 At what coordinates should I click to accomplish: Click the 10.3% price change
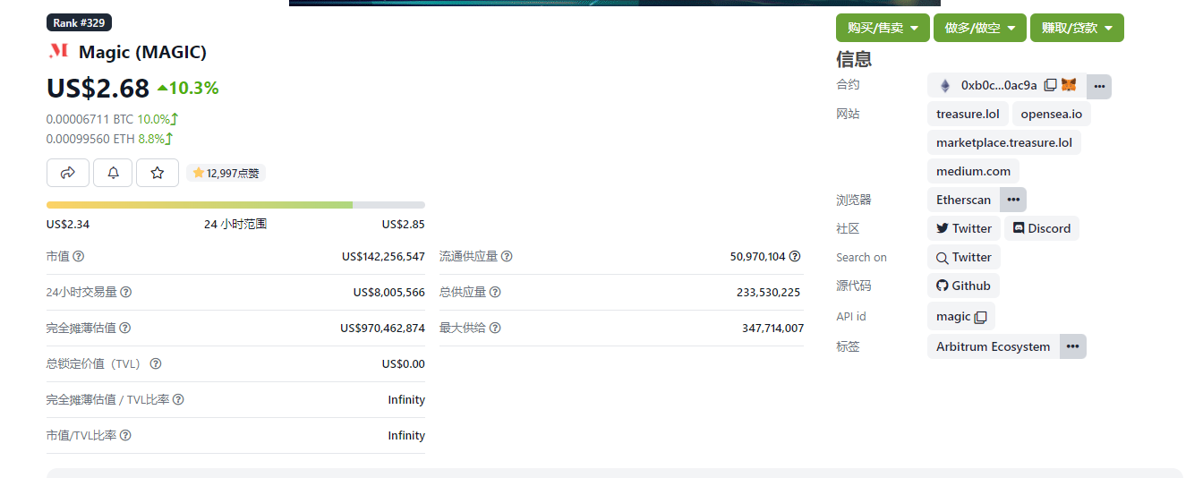coord(188,88)
